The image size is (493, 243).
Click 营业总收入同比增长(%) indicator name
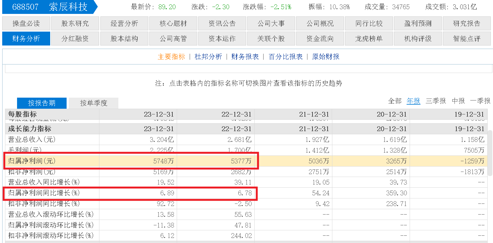[x=44, y=182]
